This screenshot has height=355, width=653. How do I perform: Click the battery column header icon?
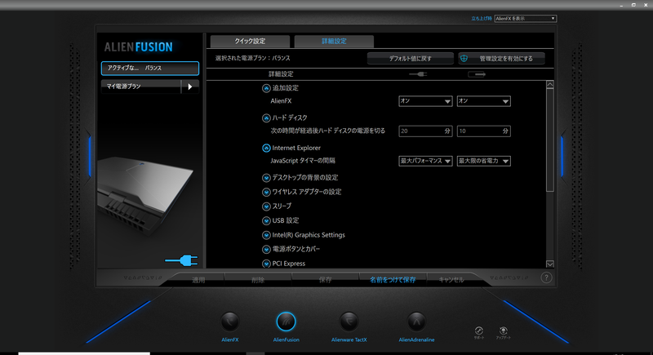pyautogui.click(x=477, y=74)
